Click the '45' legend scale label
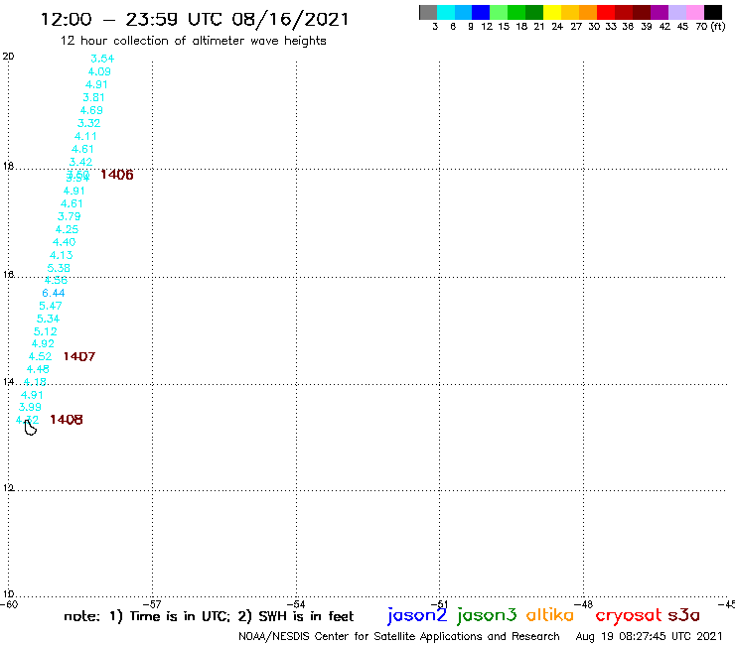Screen dimensions: 735x645 click(x=682, y=27)
